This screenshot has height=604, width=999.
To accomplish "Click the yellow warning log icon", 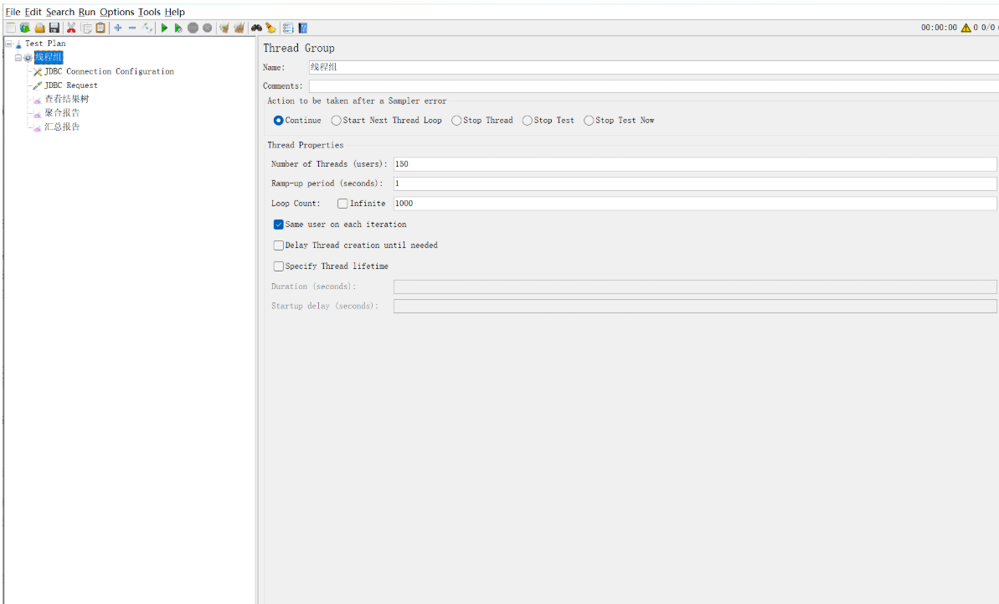I will (966, 28).
